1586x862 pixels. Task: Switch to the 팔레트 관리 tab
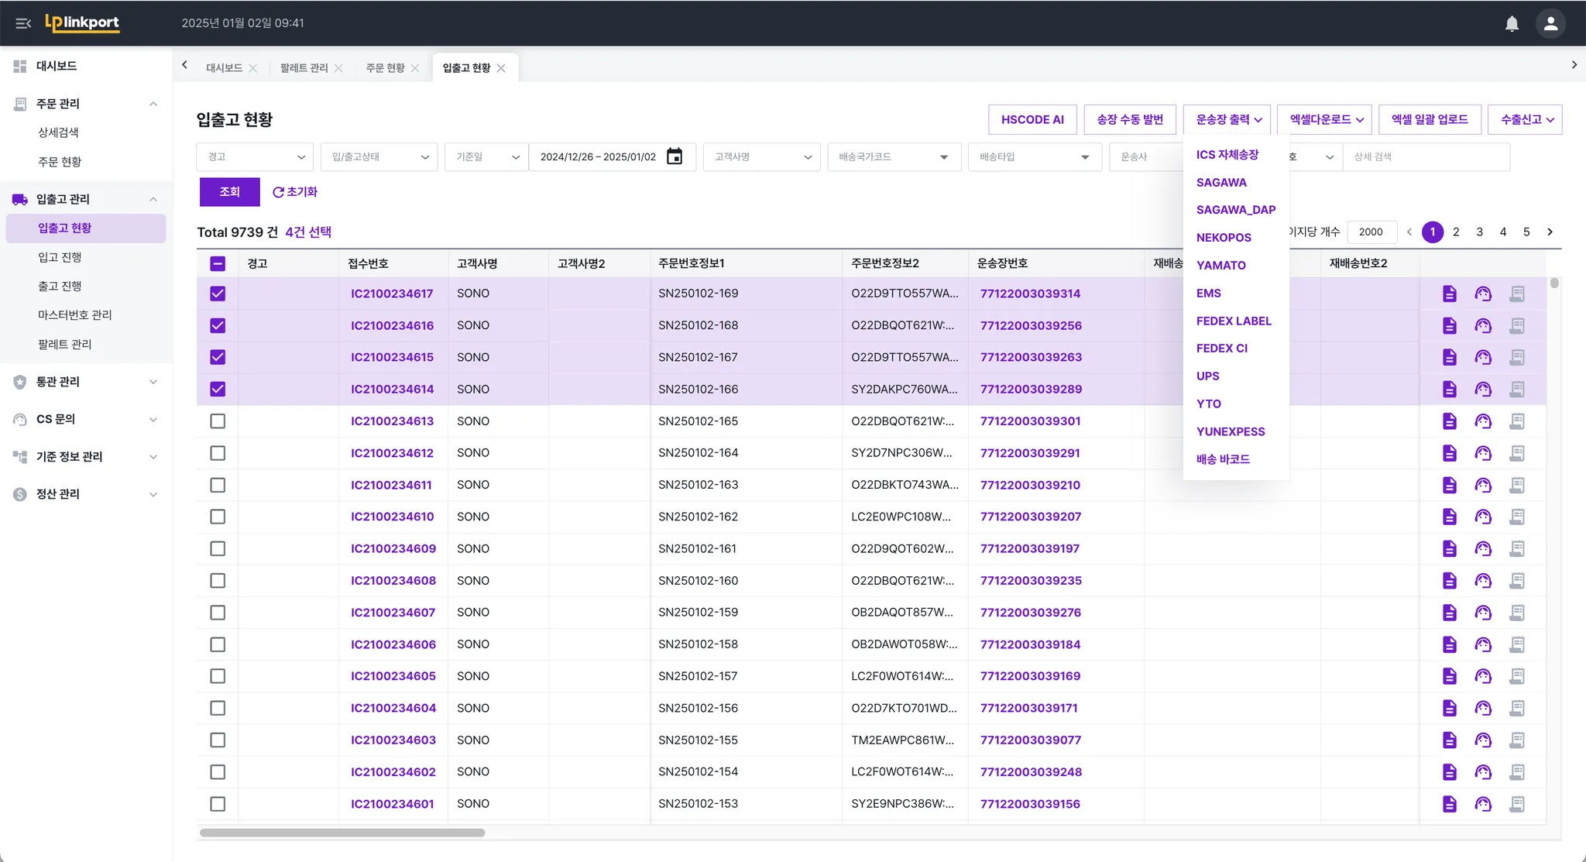(x=304, y=68)
